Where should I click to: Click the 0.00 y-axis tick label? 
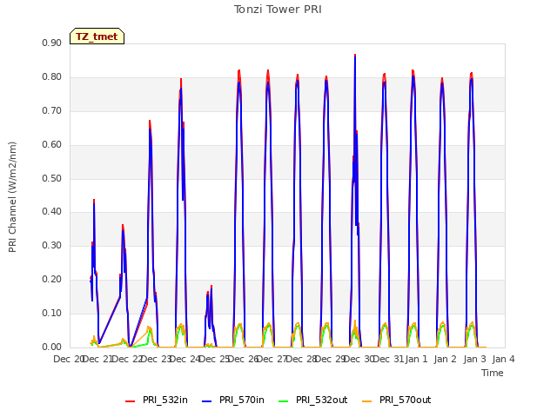(x=52, y=347)
